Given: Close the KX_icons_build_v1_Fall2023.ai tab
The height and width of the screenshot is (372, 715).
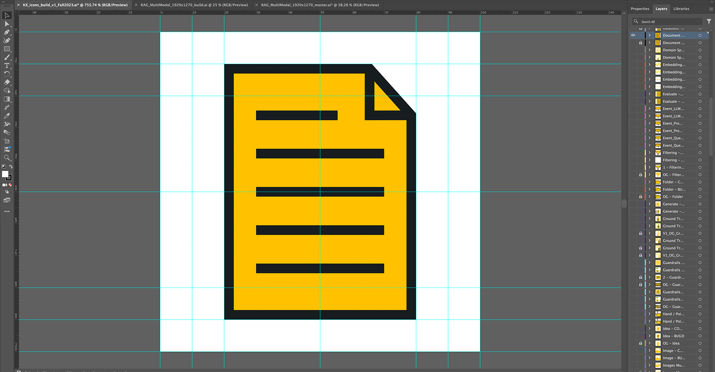Looking at the screenshot, I should point(19,5).
